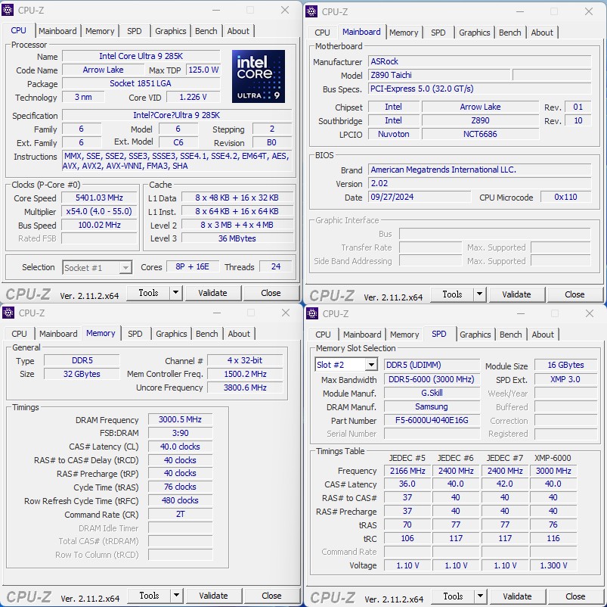Close the SPD window with X
The image size is (607, 607).
589,313
